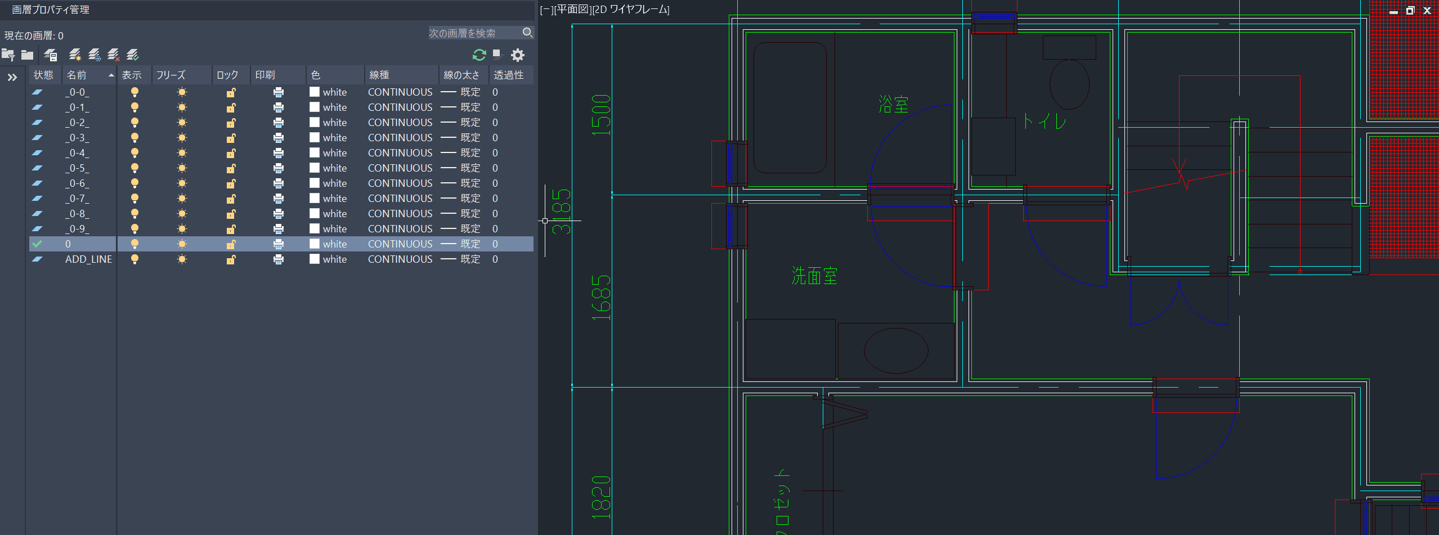Viewport: 1439px width, 535px height.
Task: Open New Property Filter icon
Action: [x=8, y=55]
